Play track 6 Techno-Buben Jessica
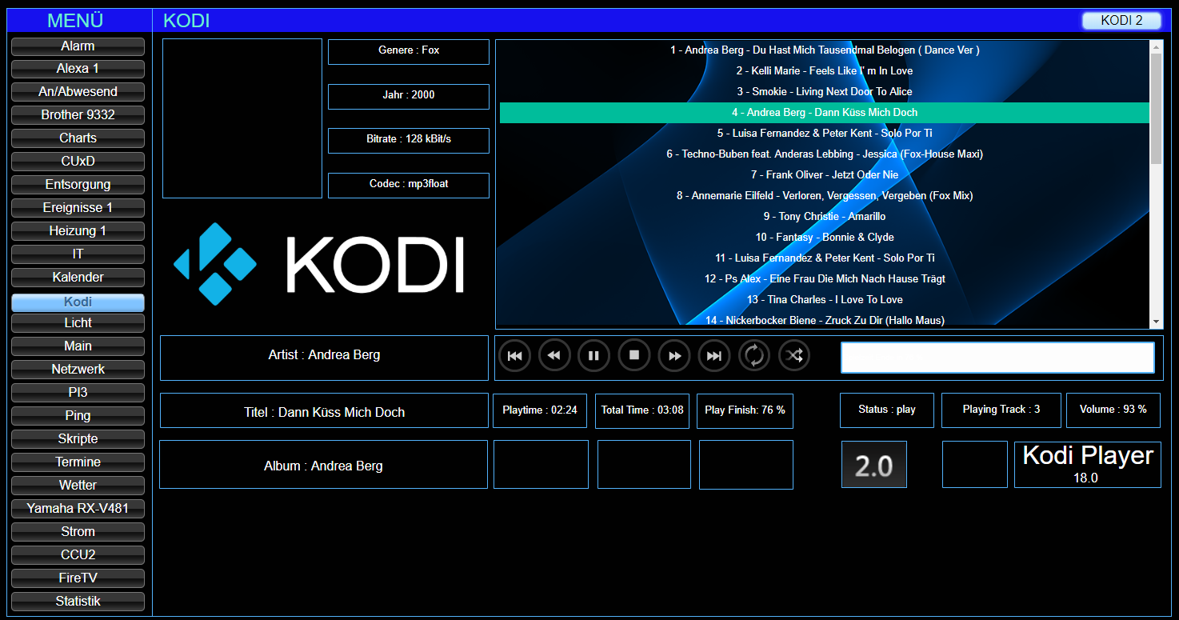 point(825,154)
